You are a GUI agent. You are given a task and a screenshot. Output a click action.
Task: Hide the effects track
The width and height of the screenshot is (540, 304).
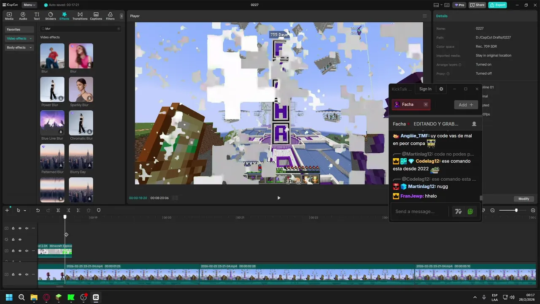(x=20, y=239)
